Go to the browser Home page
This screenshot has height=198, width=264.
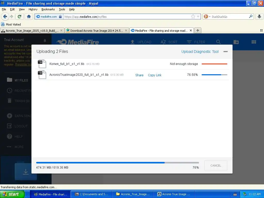pos(29,16)
